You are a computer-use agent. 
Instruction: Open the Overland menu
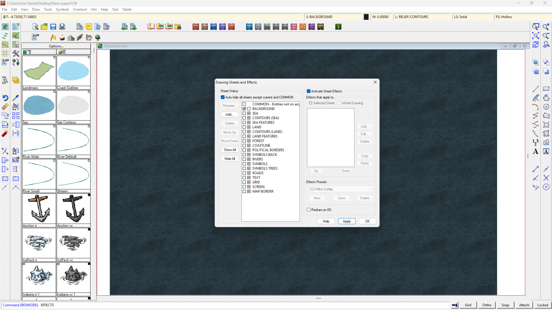[80, 10]
